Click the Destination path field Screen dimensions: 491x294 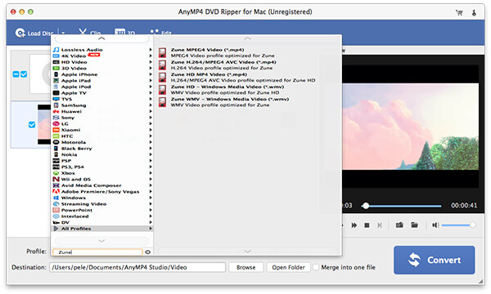pyautogui.click(x=137, y=267)
